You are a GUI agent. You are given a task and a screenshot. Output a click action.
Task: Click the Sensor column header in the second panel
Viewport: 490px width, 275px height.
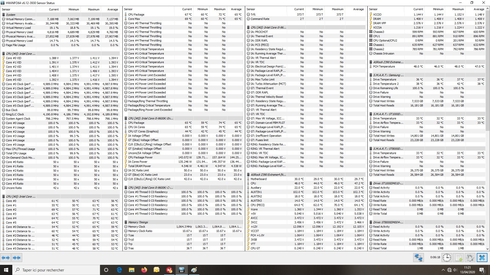(128, 9)
